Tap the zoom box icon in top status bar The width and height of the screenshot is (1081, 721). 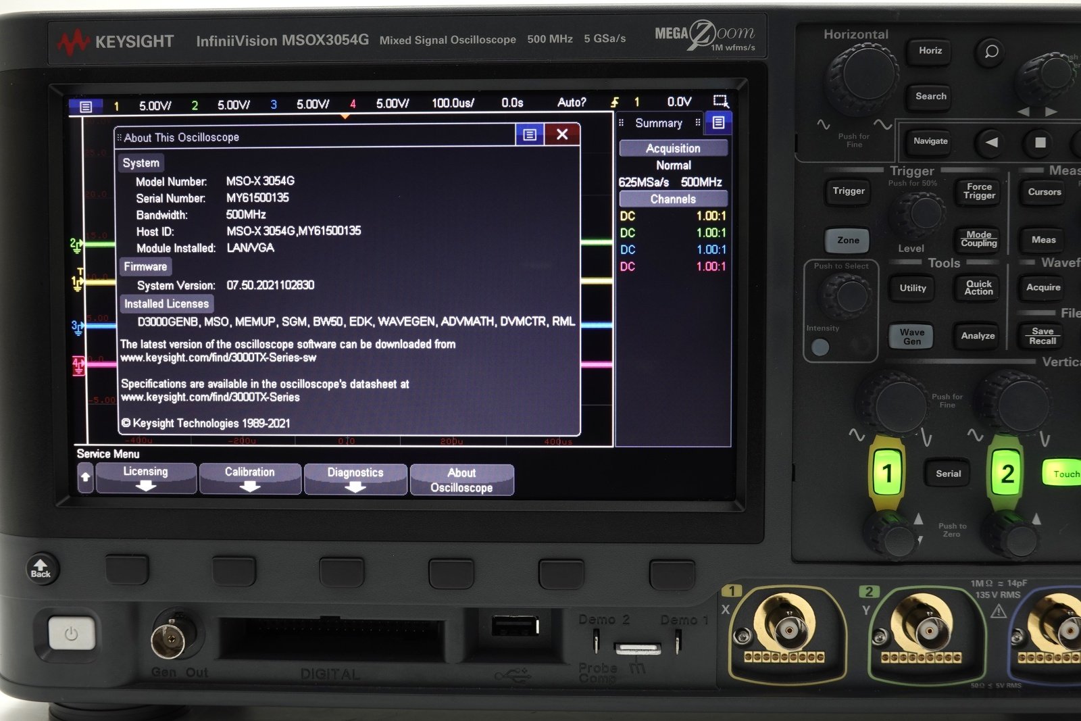coord(721,101)
